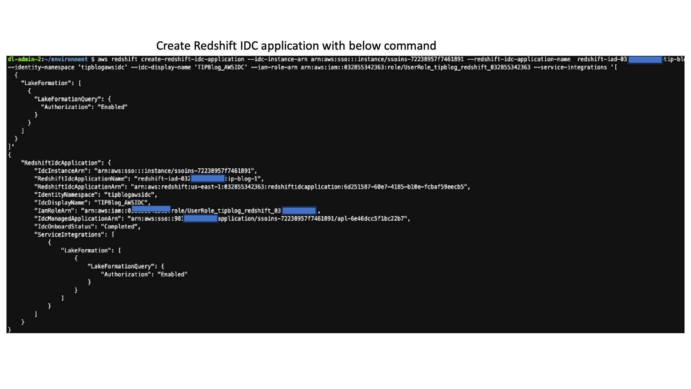This screenshot has height=389, width=691.
Task: Click the "IdcOnboardStatus": "Completed" line
Action: tap(87, 227)
